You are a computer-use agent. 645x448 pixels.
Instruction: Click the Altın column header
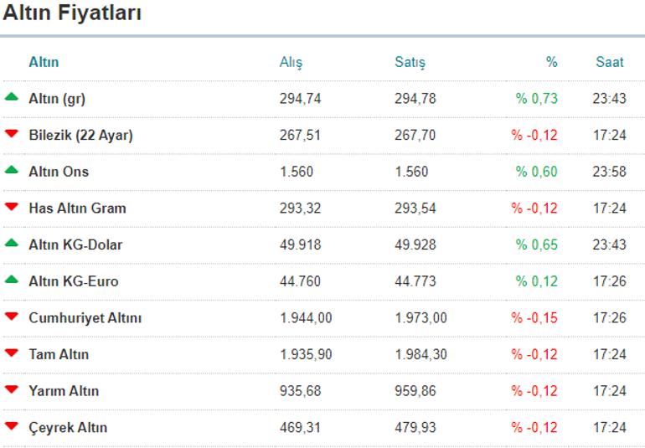[44, 62]
